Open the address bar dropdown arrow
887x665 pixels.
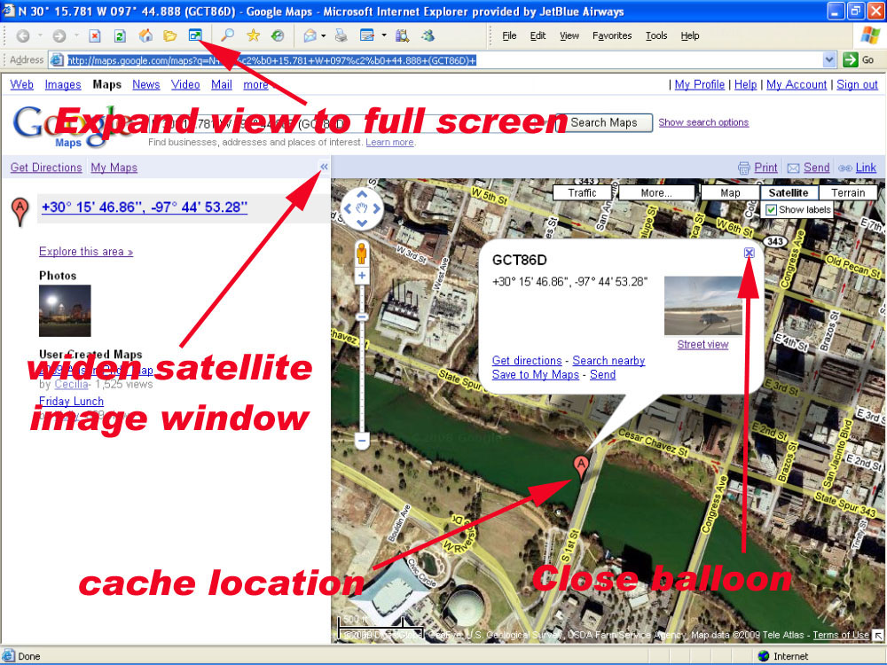tap(828, 59)
